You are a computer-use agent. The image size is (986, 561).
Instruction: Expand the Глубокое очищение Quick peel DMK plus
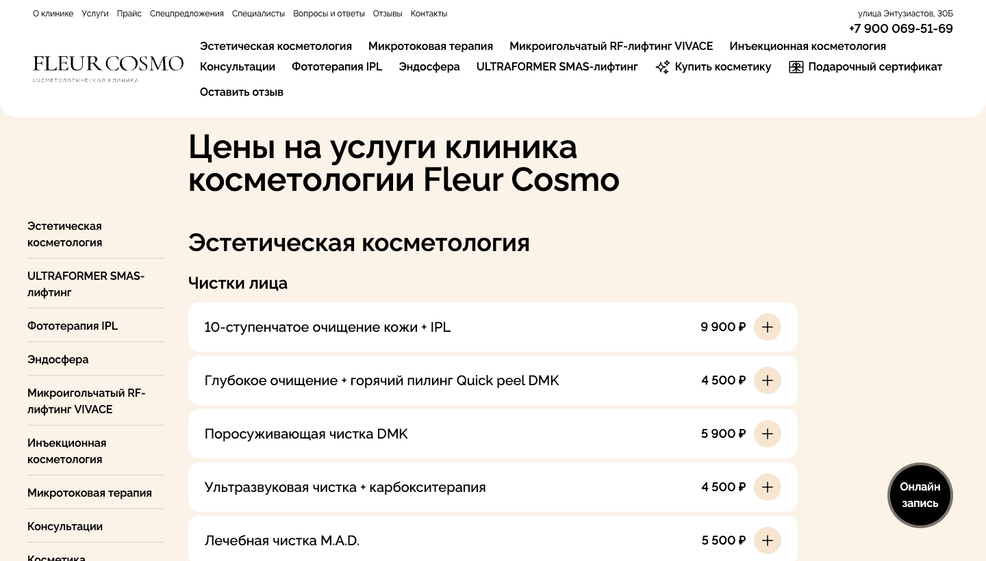[x=768, y=380]
